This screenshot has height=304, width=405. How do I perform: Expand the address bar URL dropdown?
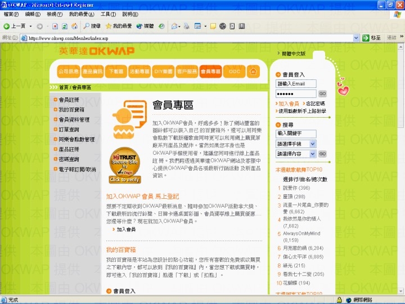[x=356, y=38]
